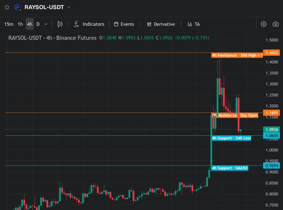283x210 pixels.
Task: Select the 4h Resistance Day Open label
Action: click(x=235, y=115)
